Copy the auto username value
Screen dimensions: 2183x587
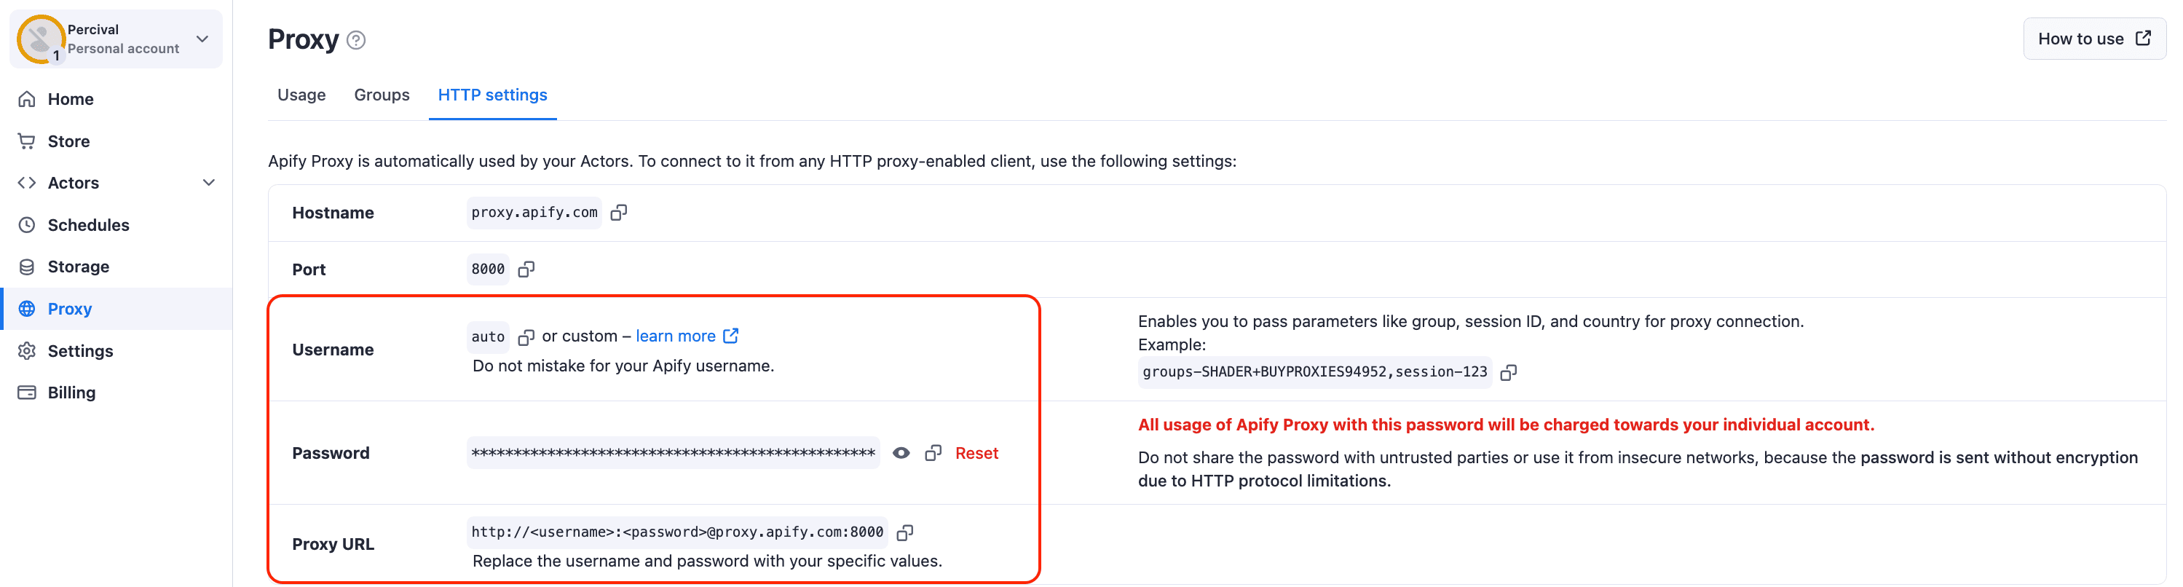(526, 336)
